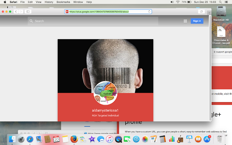Click the date and time Sun Dec 20
This screenshot has width=232, height=145.
(x=205, y=2)
